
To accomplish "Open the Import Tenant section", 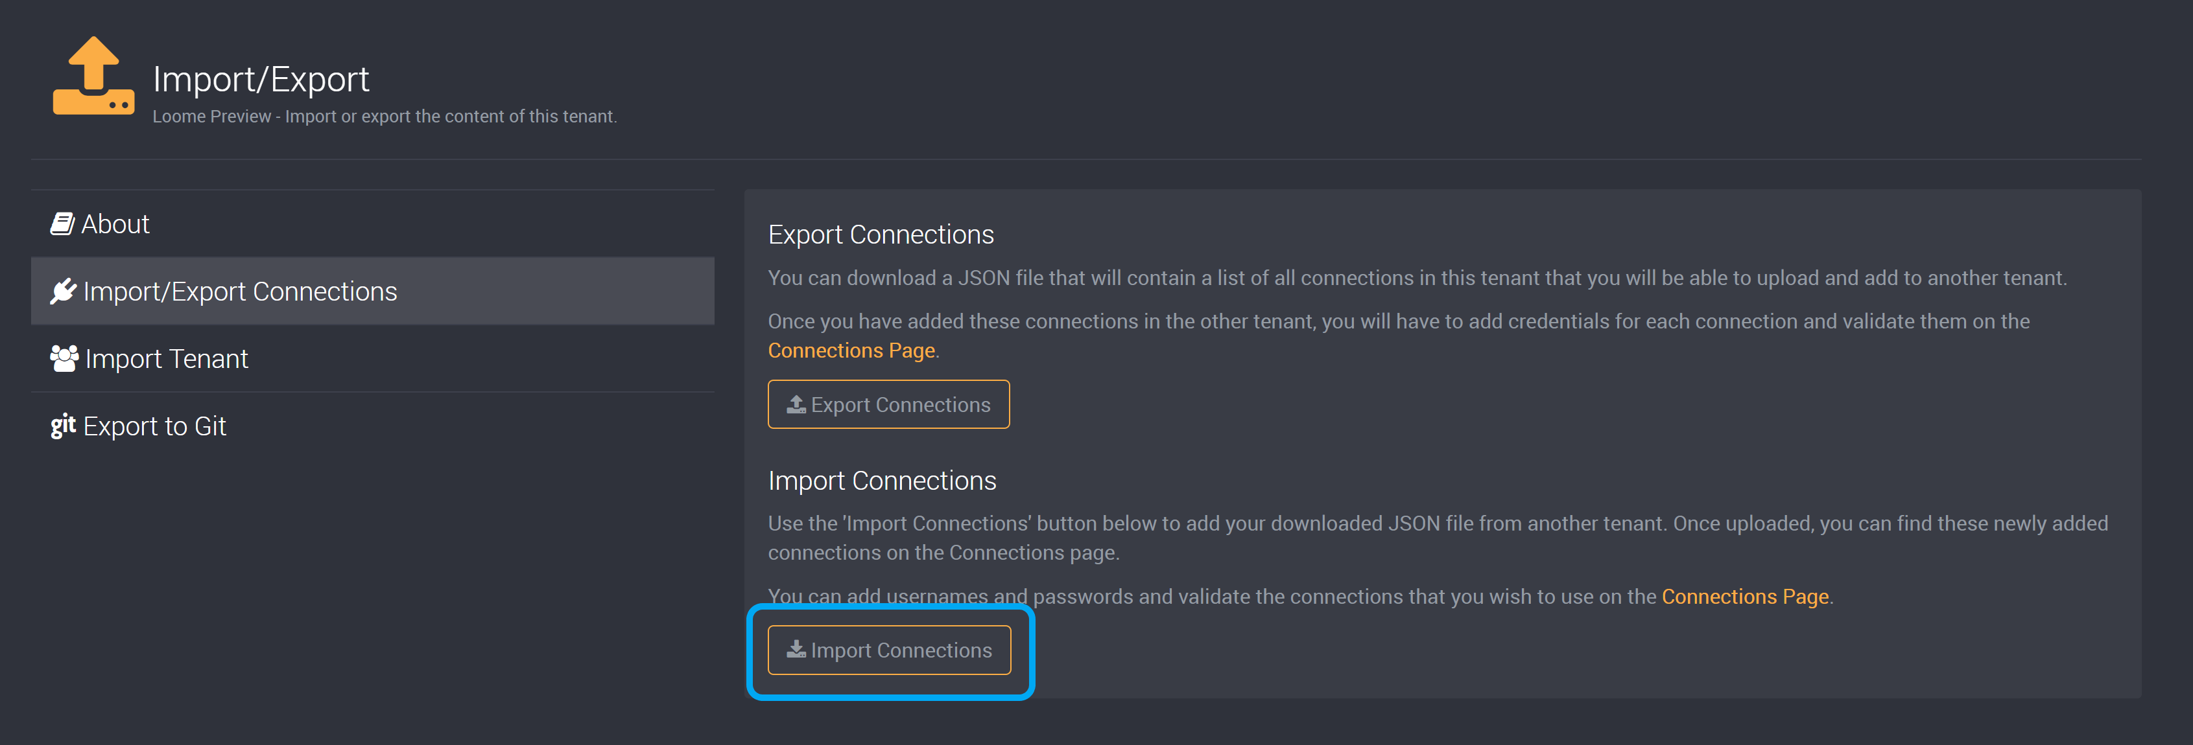I will [x=373, y=358].
